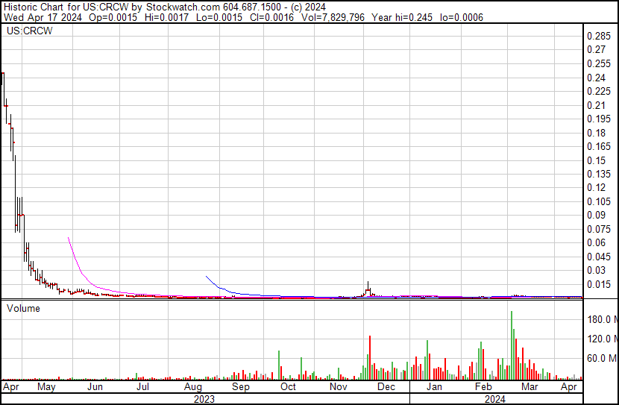Select the Dec month label on time axis
The height and width of the screenshot is (405, 619).
click(386, 387)
